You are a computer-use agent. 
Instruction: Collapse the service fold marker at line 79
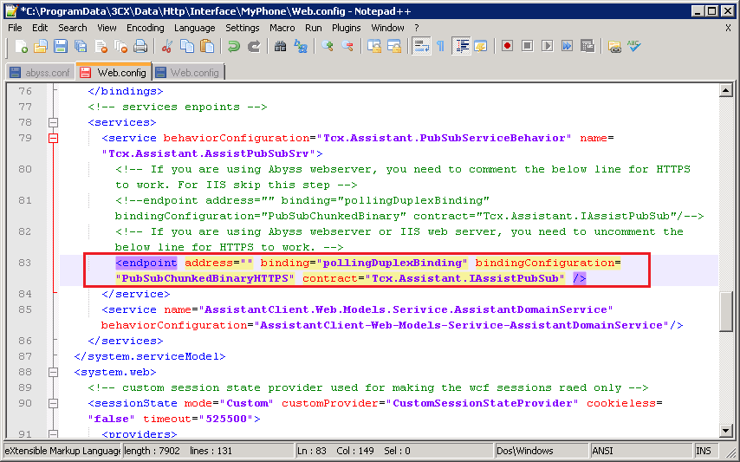pyautogui.click(x=54, y=139)
